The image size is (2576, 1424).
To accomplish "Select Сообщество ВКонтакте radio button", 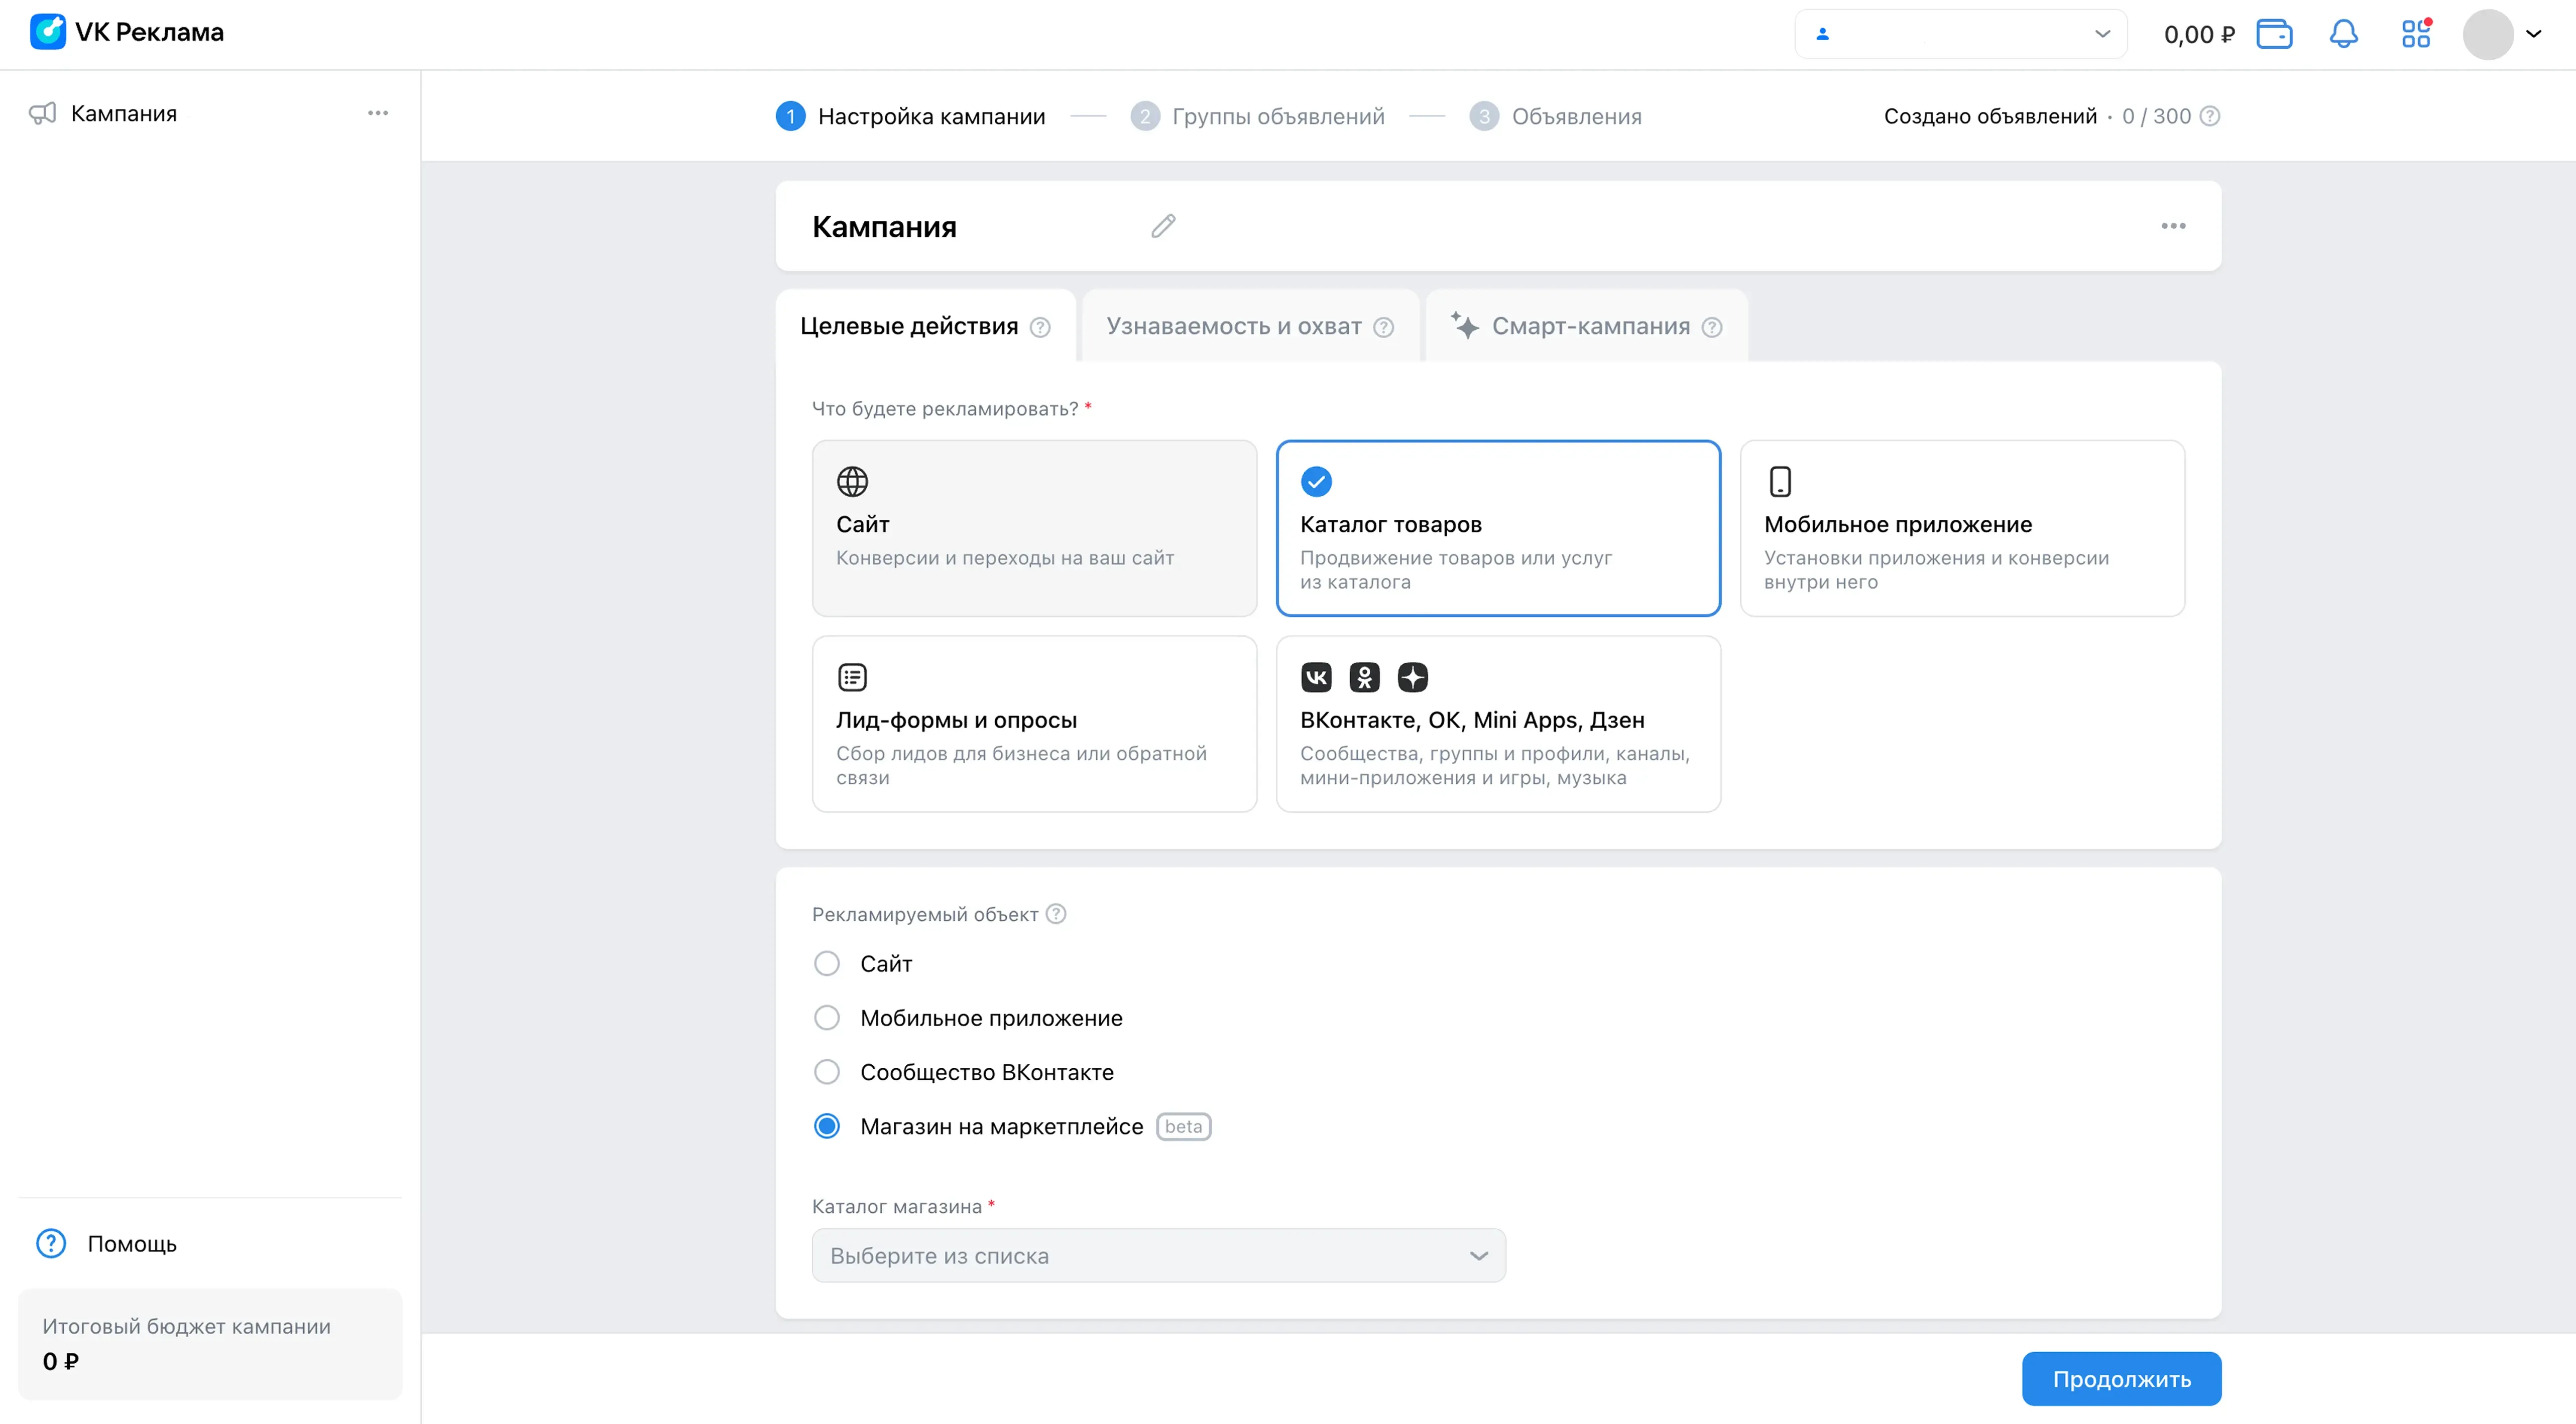I will [x=827, y=1071].
